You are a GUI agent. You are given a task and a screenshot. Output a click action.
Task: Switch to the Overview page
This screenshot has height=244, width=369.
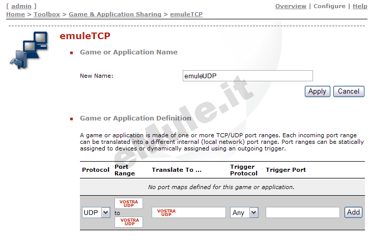pos(291,6)
